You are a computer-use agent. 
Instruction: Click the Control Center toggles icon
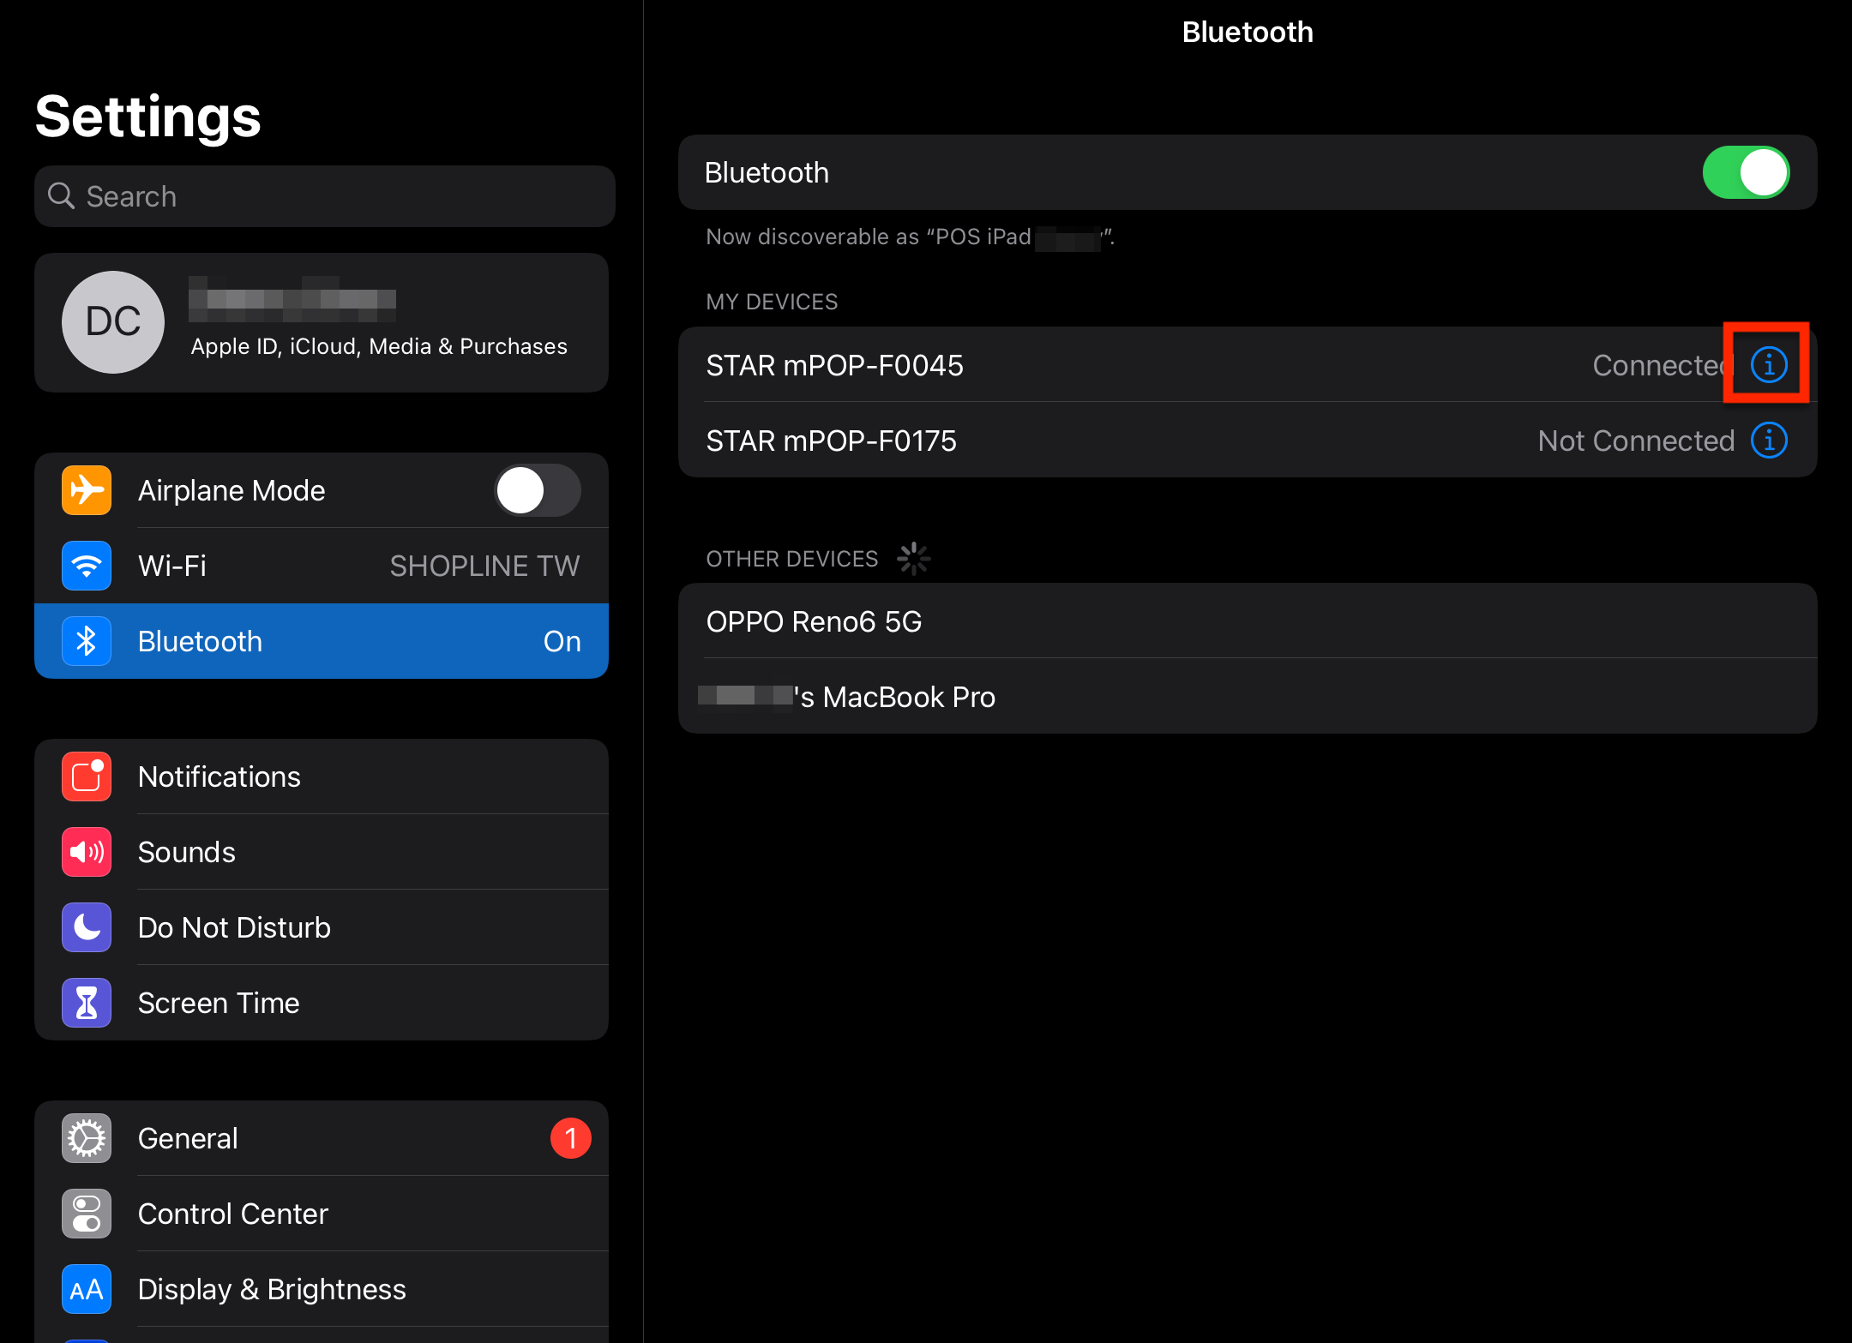(87, 1214)
